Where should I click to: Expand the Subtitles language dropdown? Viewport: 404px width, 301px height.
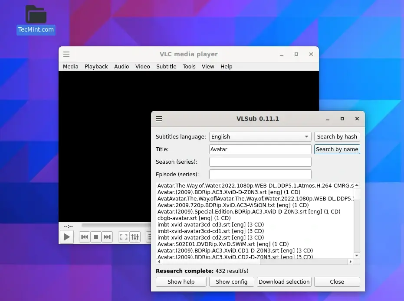tap(260, 136)
